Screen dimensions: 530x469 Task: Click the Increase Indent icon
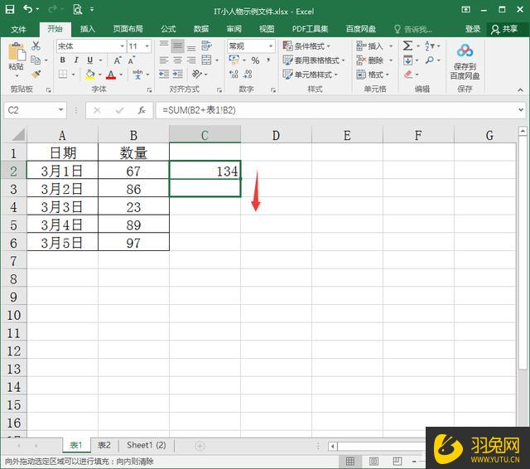[x=177, y=74]
